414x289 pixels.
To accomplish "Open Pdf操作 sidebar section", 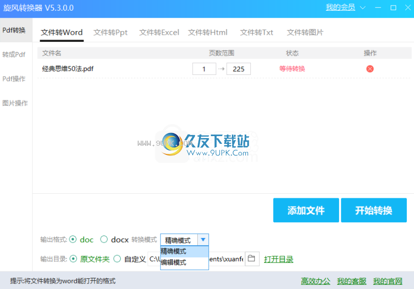I will point(14,79).
